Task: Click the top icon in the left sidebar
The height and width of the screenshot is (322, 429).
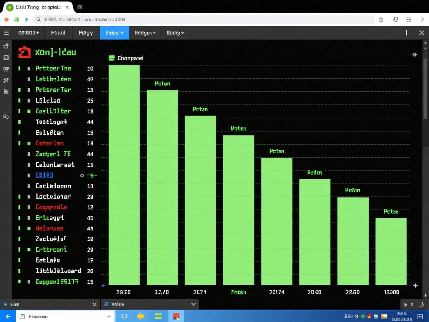Action: coord(6,46)
